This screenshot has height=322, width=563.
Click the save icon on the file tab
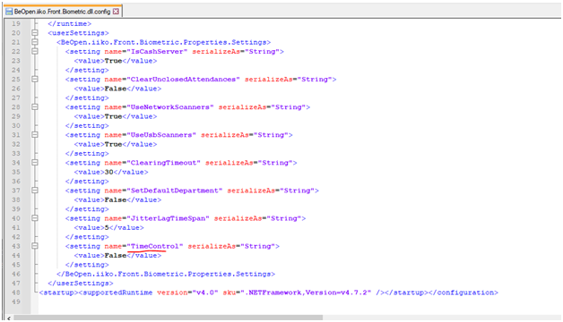click(9, 12)
